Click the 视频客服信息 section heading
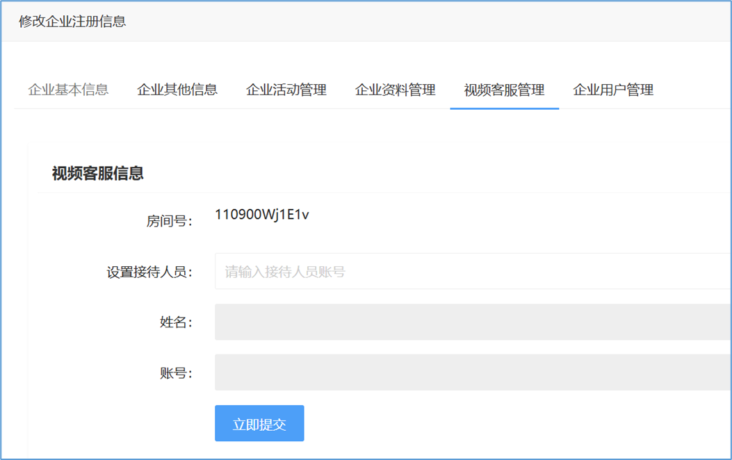The height and width of the screenshot is (460, 732). coord(98,174)
